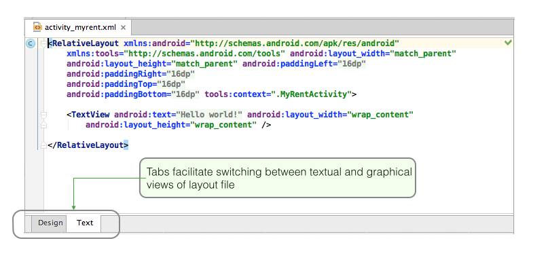Click the blue C gutter icon
This screenshot has height=264, width=533.
tap(31, 43)
